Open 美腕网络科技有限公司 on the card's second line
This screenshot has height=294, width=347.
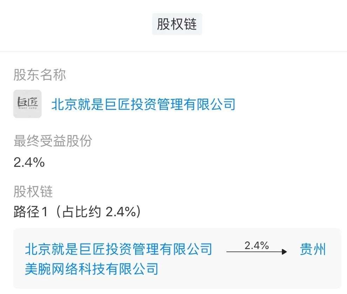click(x=91, y=269)
